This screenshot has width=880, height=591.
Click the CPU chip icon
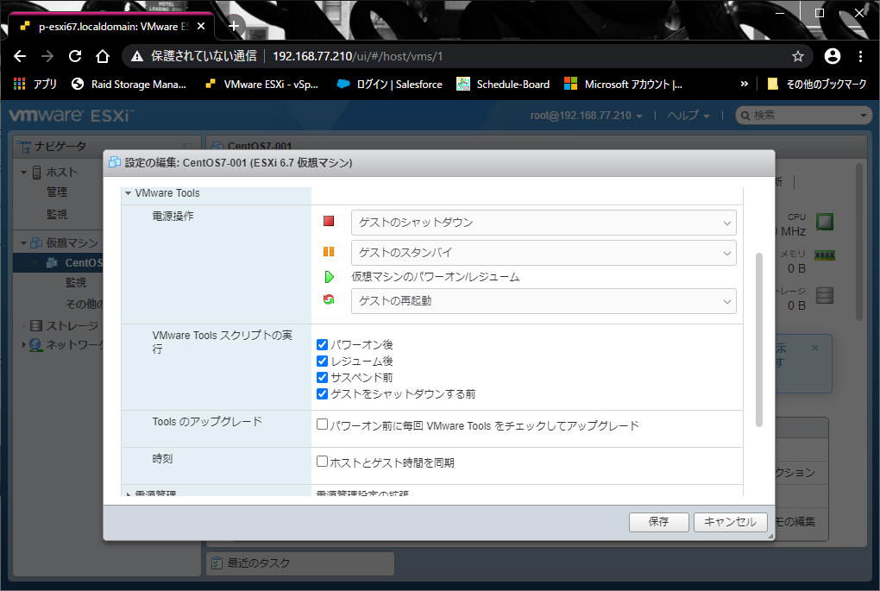(825, 222)
